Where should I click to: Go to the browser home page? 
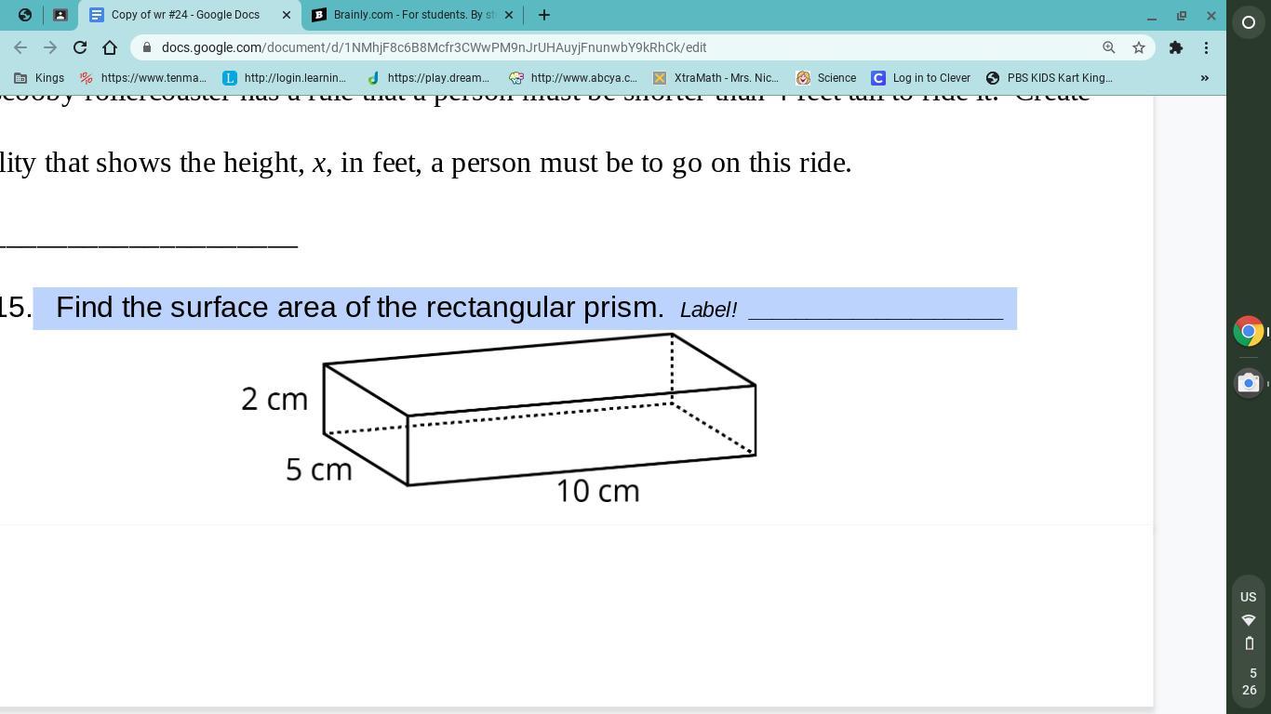[x=110, y=47]
